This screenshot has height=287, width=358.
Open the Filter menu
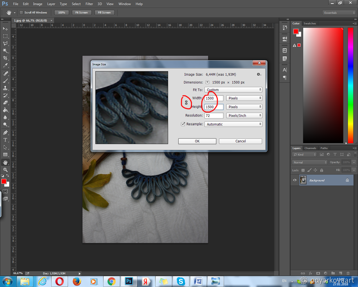pos(89,4)
